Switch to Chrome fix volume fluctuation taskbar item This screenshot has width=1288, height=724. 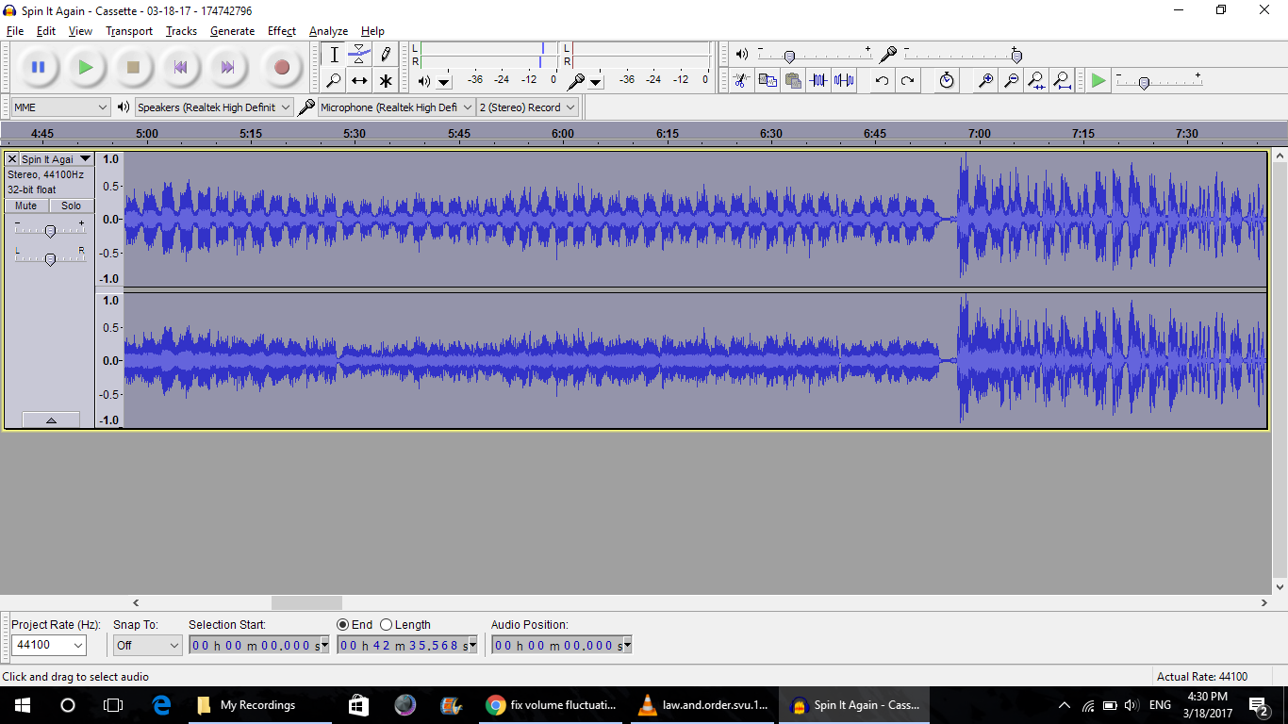tap(553, 704)
